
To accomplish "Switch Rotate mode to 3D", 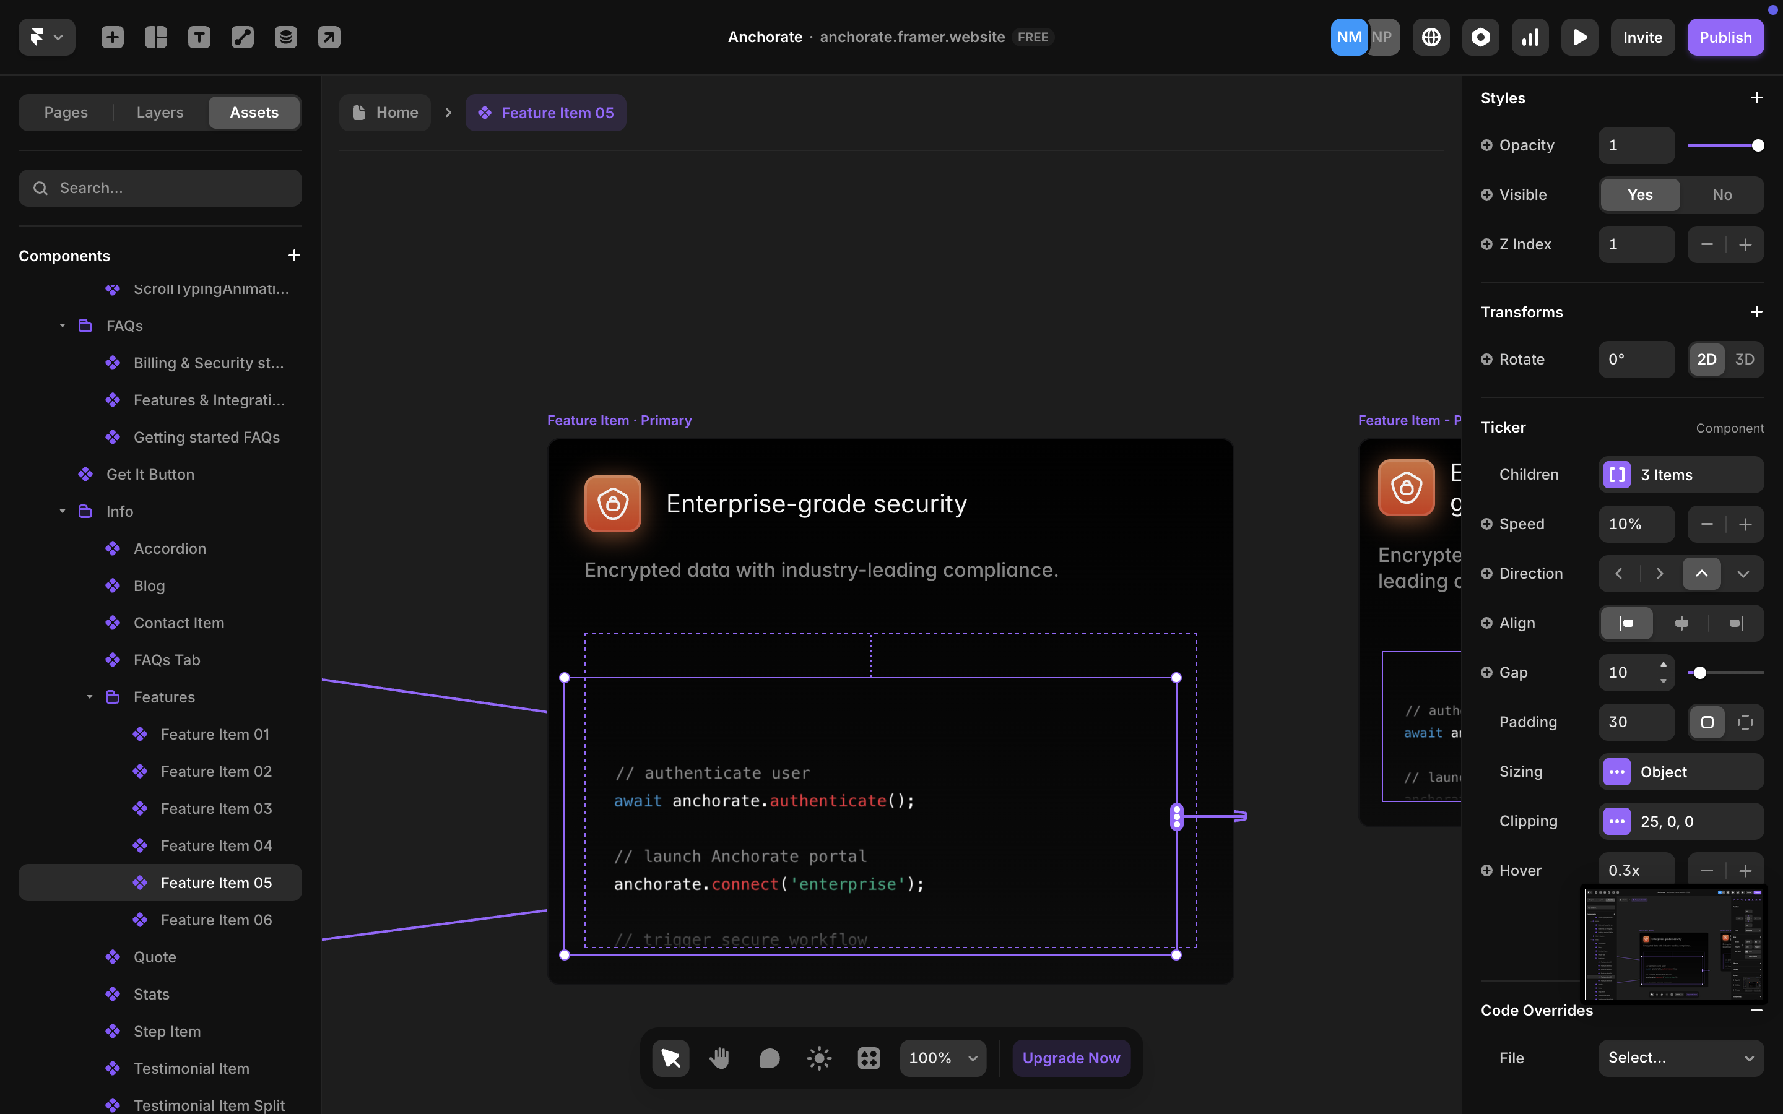I will (x=1744, y=360).
